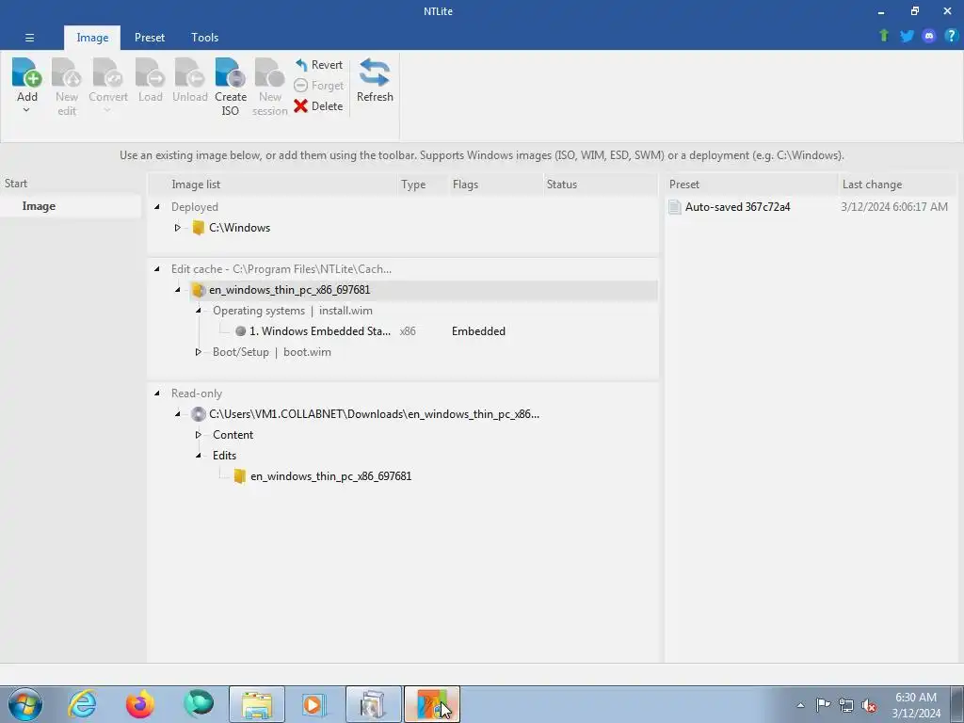
Task: Select Auto-saved 367c72a4 preset
Action: pyautogui.click(x=737, y=207)
